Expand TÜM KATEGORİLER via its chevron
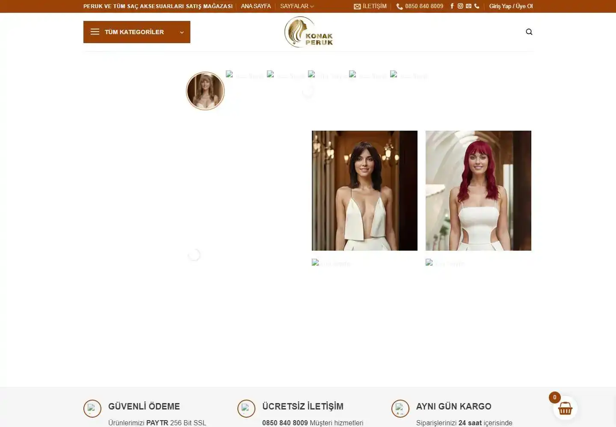 [x=182, y=32]
